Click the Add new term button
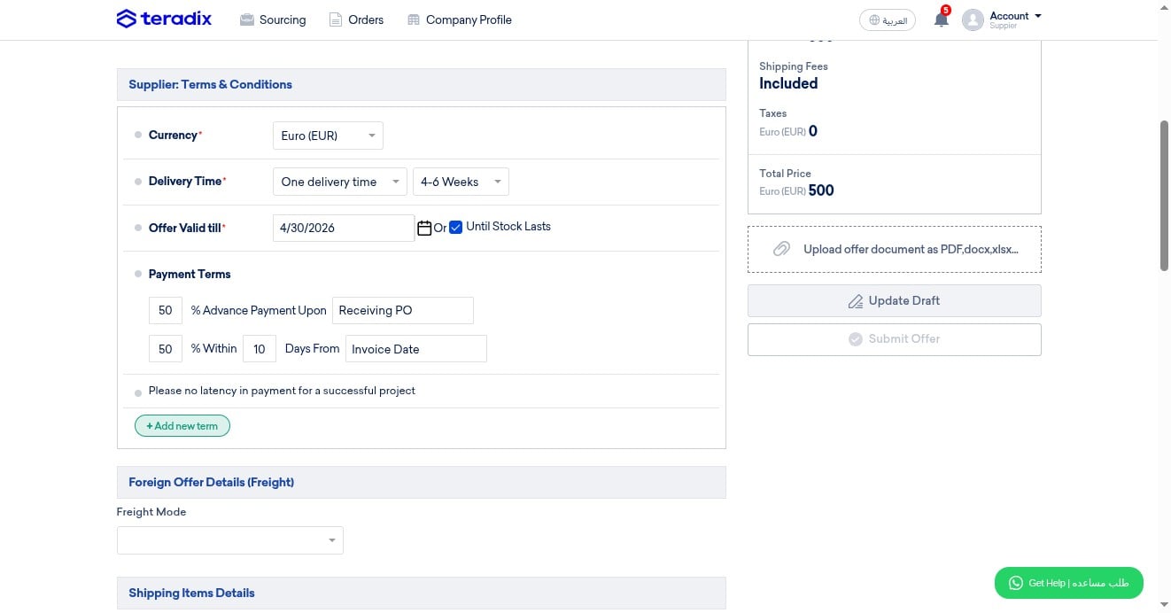This screenshot has height=613, width=1171. (x=182, y=426)
